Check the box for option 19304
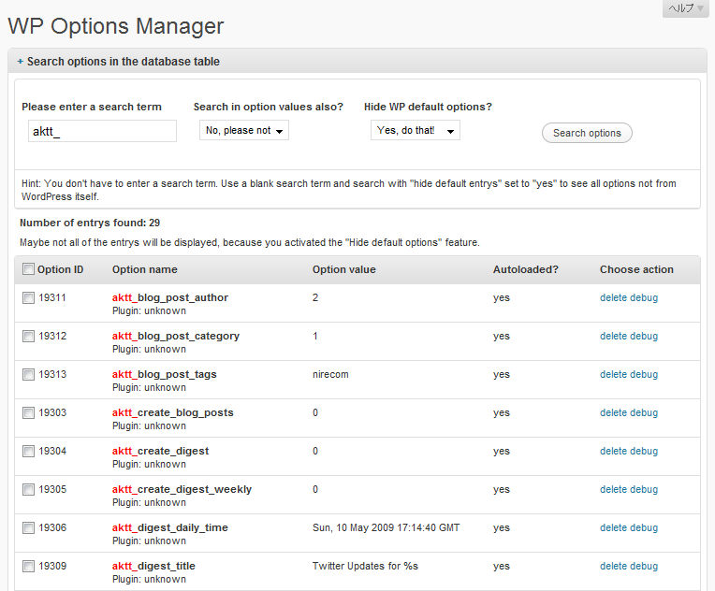This screenshot has width=715, height=591. pos(28,451)
